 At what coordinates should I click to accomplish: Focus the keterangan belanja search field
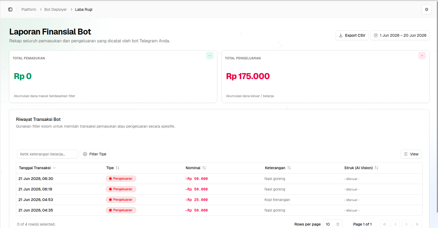(47, 154)
